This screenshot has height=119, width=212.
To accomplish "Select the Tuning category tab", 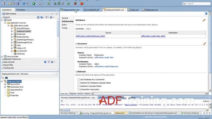I will click(x=65, y=28).
